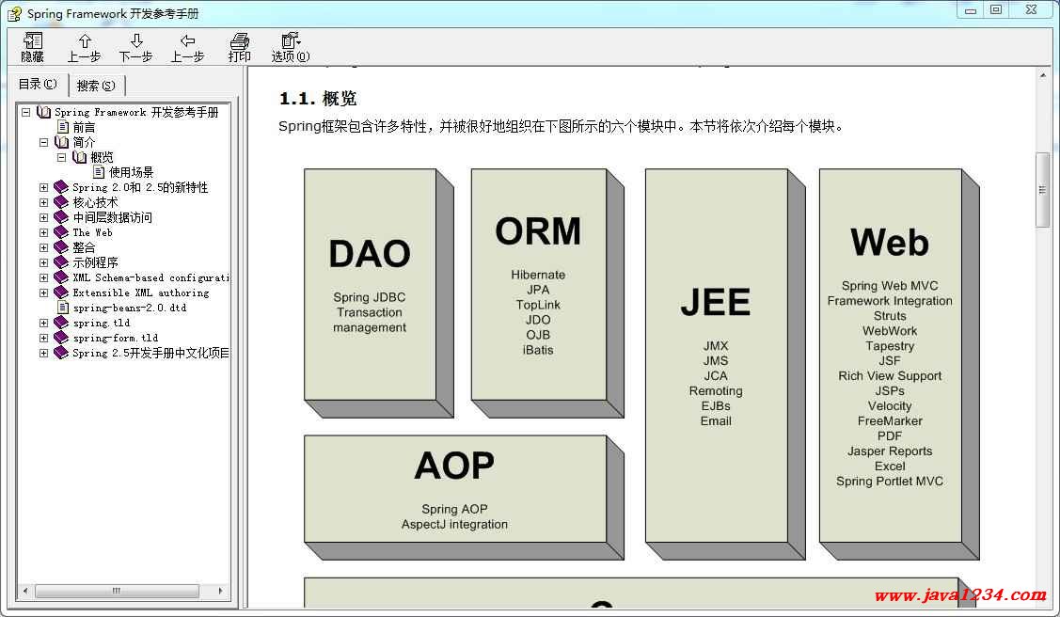Click the content pane's vertical scrollbar up arrow

[1043, 75]
